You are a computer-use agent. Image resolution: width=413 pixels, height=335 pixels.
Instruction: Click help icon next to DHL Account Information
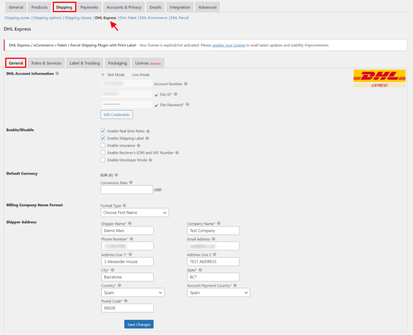pos(57,73)
